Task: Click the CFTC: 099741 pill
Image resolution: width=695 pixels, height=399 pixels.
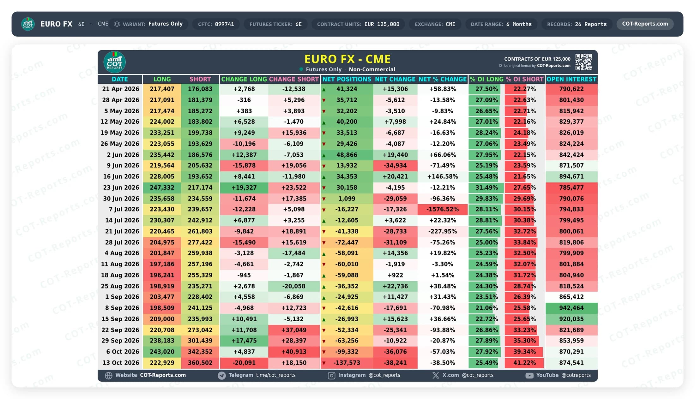Action: point(216,24)
